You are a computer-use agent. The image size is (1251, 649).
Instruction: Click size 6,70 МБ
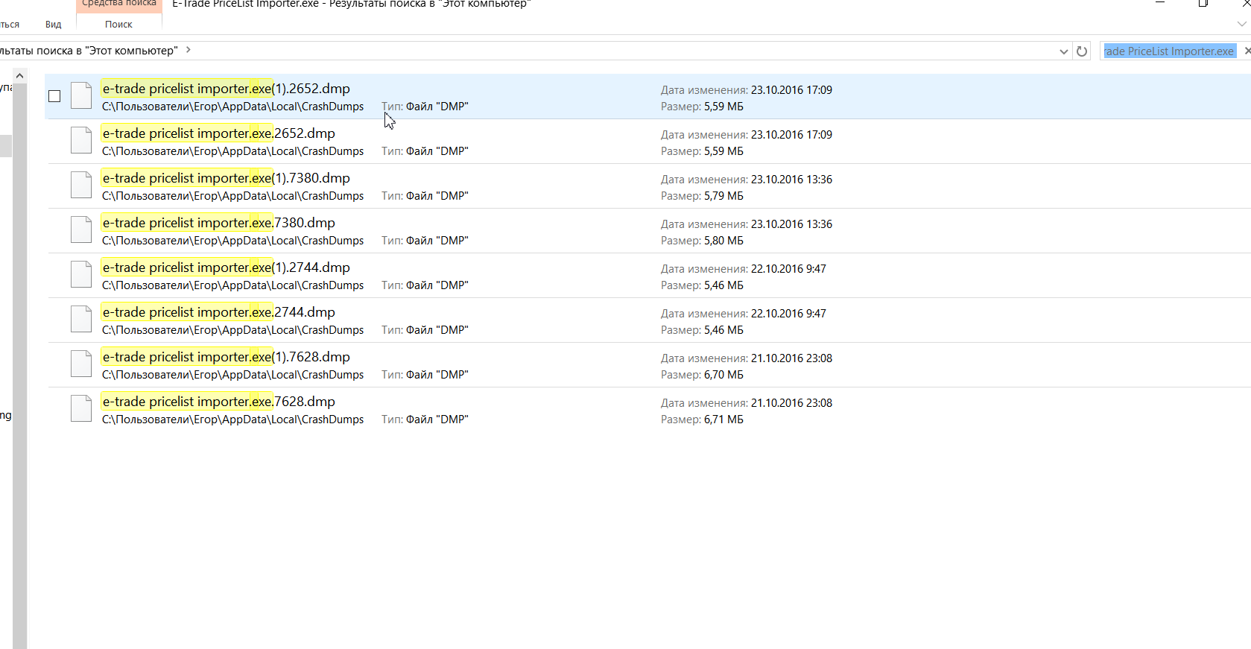[723, 375]
